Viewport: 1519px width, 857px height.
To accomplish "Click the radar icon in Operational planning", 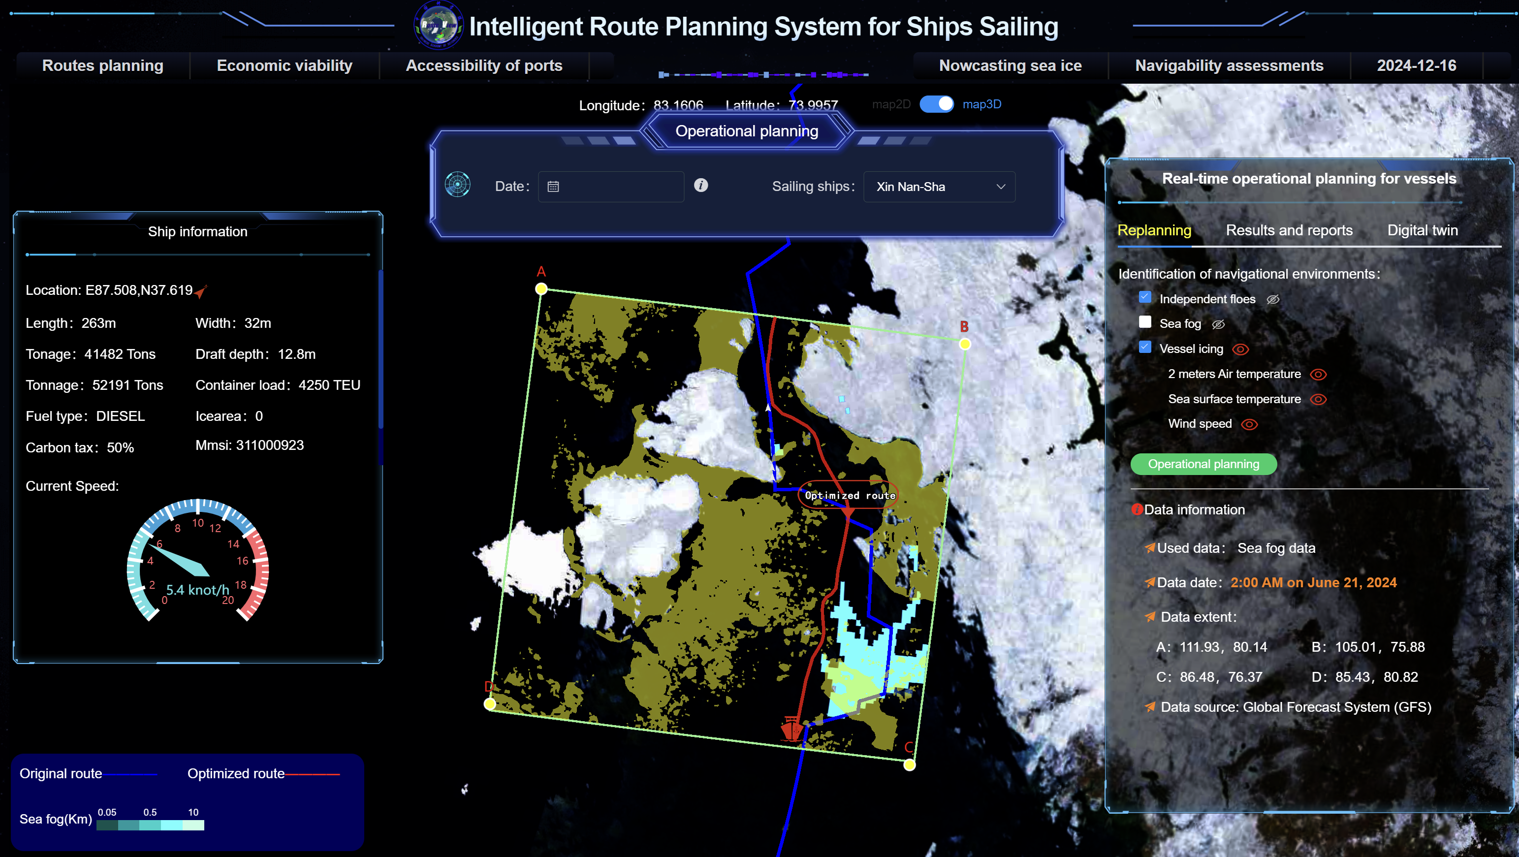I will pyautogui.click(x=458, y=185).
